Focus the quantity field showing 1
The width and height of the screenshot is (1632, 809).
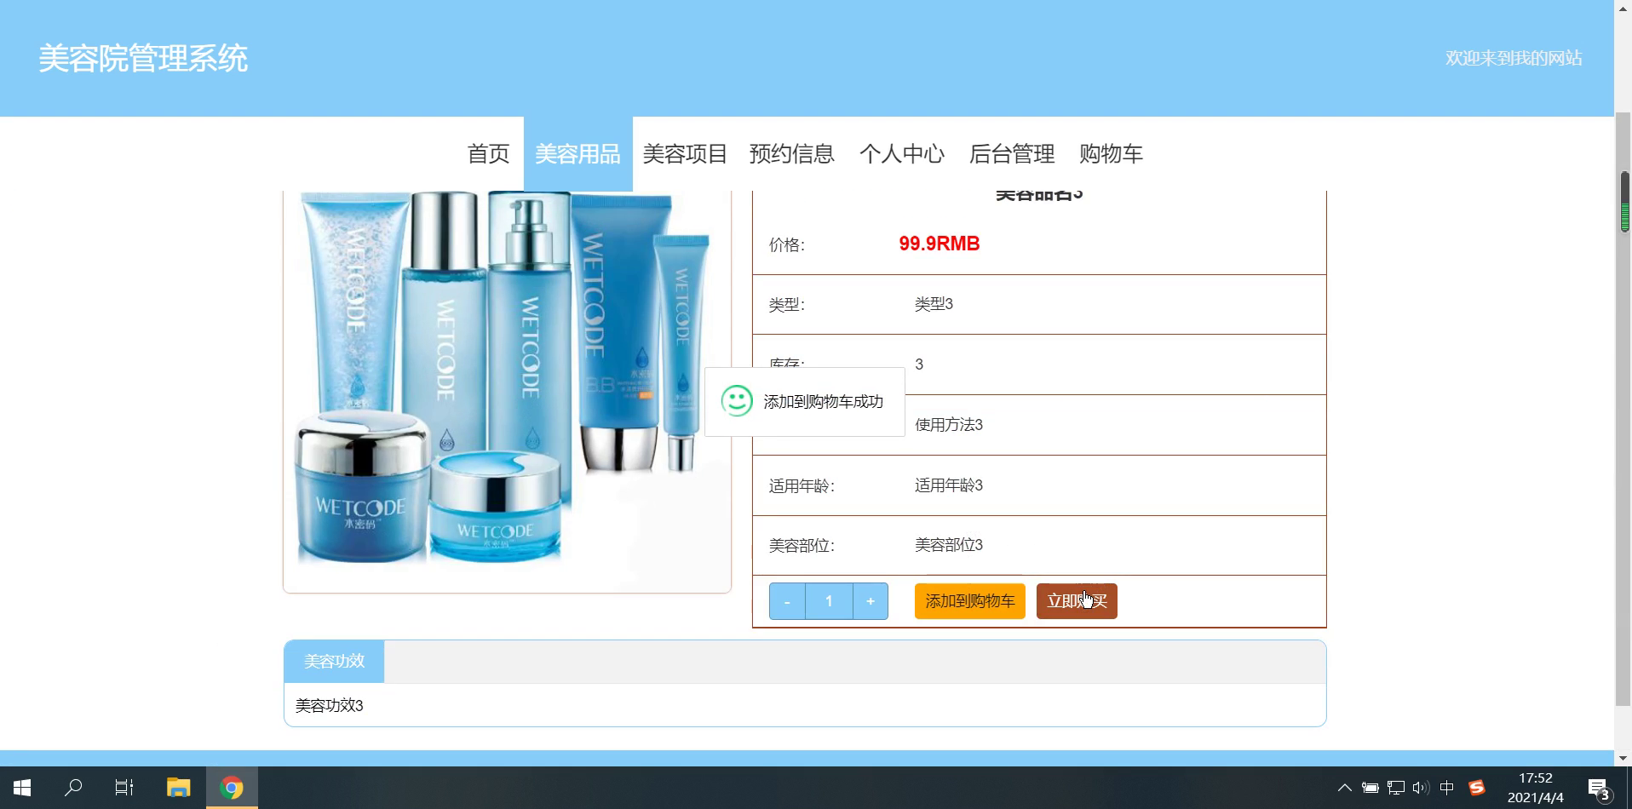tap(829, 601)
